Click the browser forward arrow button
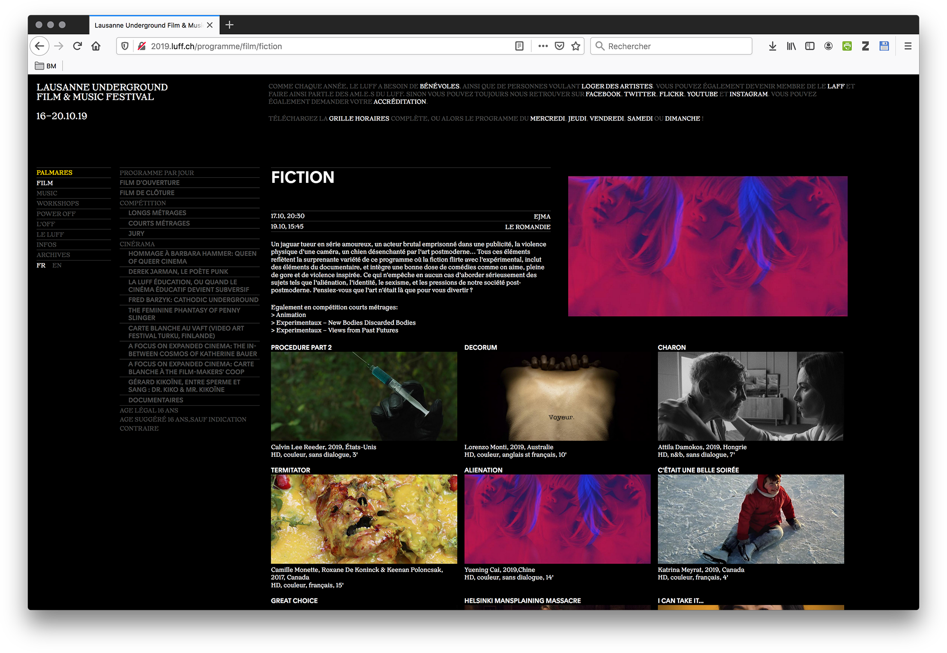 pyautogui.click(x=59, y=46)
